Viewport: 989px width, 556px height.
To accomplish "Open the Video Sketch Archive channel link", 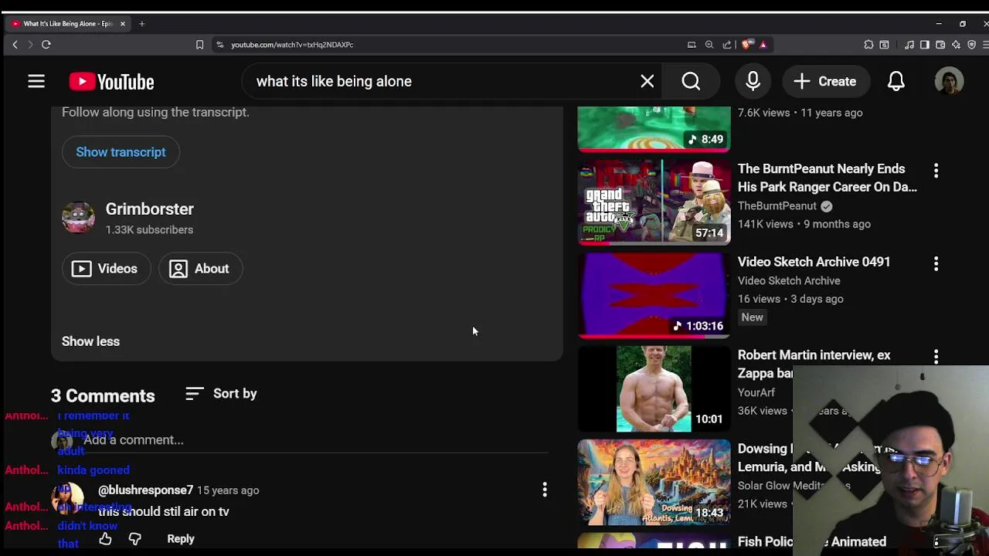I will click(x=789, y=281).
